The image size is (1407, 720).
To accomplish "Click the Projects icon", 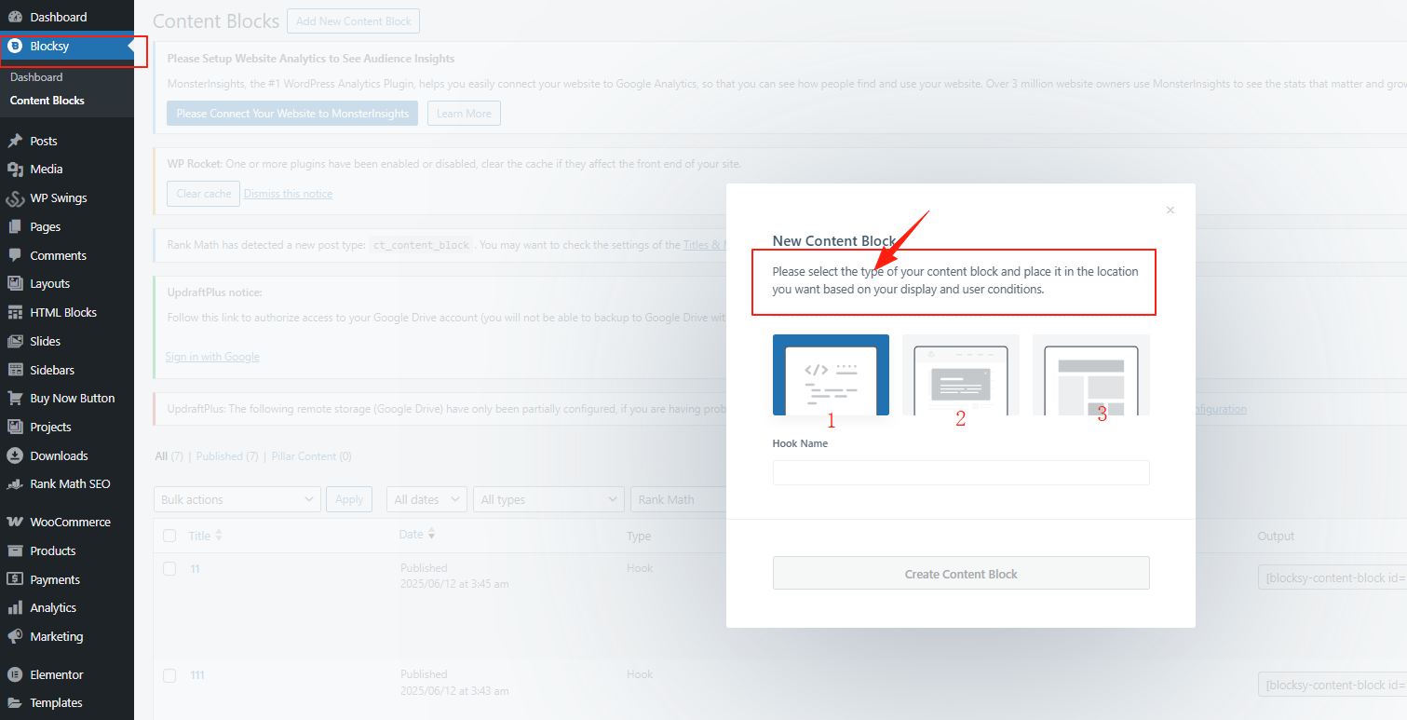I will click(x=15, y=427).
